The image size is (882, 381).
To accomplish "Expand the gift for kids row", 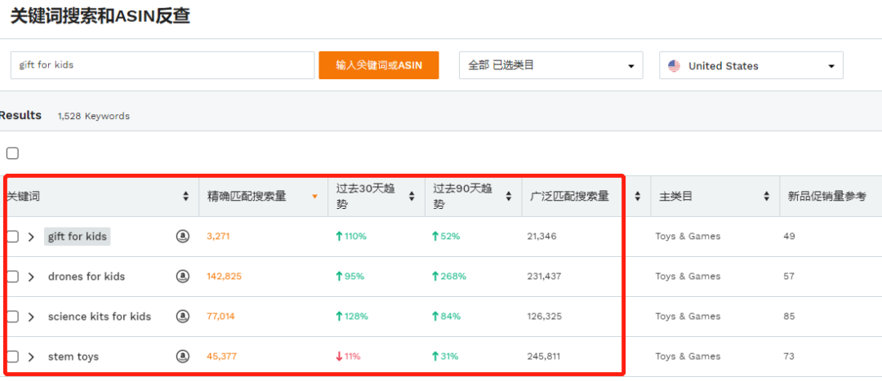I will click(31, 237).
